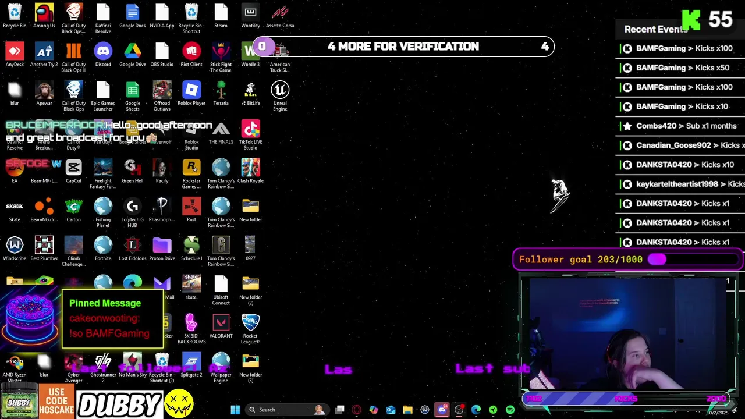Click the webcam feed thumbnail
Viewport: 745px width, 419px height.
click(629, 333)
